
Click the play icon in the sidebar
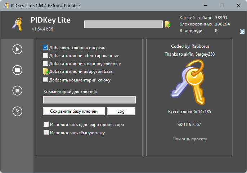(17, 49)
